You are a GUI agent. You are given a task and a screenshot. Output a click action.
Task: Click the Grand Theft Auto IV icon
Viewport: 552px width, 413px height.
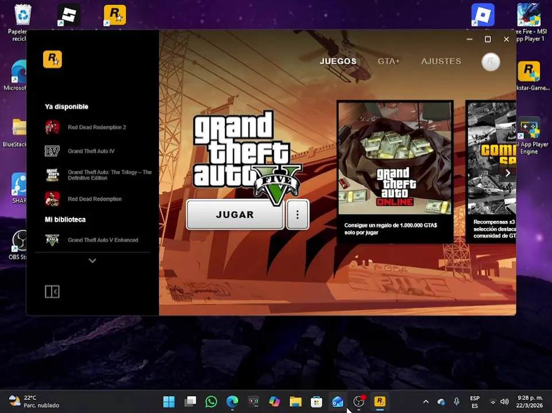pos(52,151)
